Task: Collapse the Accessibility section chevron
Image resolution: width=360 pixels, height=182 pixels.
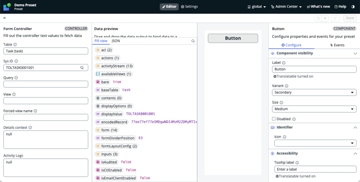Action: point(355,153)
